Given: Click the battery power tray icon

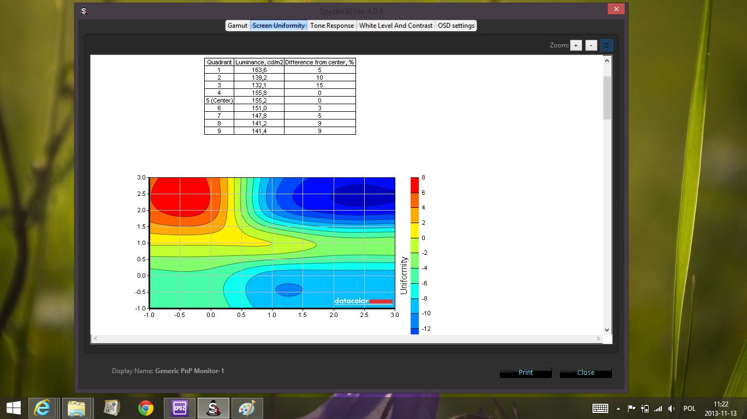Looking at the screenshot, I should 645,408.
